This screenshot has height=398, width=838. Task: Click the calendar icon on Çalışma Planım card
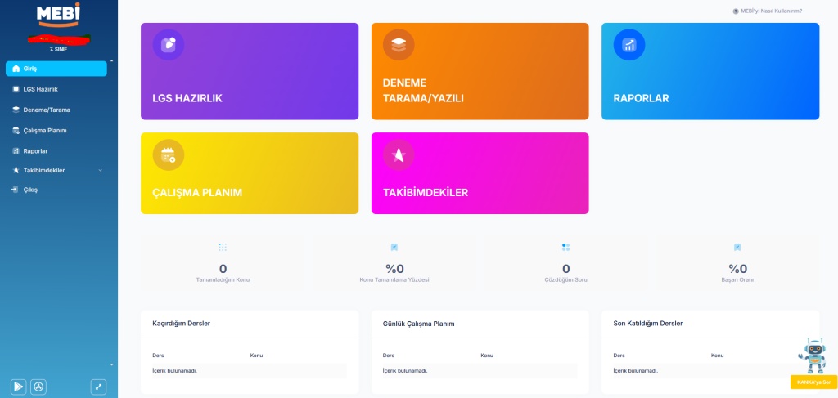point(169,155)
